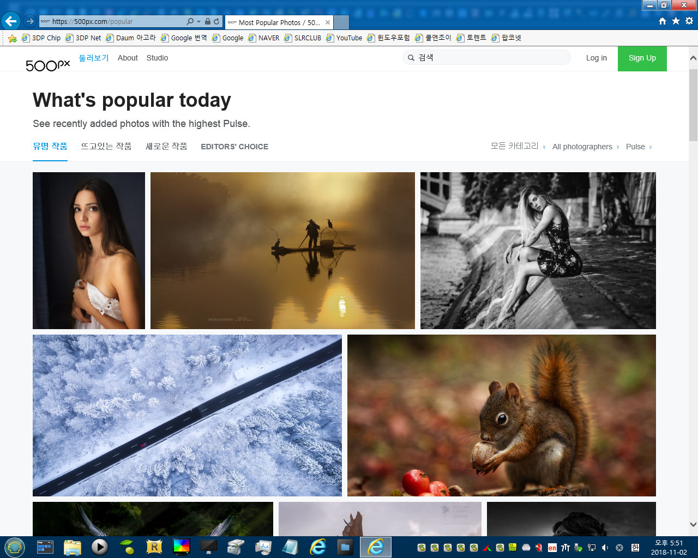Click the 한 Korean IME tray icon
This screenshot has height=558, width=698.
(635, 548)
